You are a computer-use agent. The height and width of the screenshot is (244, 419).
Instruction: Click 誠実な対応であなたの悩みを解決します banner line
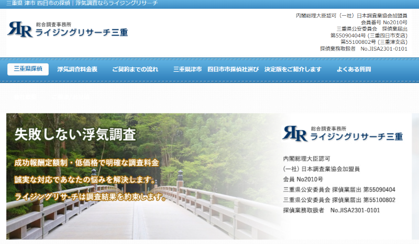coord(85,180)
